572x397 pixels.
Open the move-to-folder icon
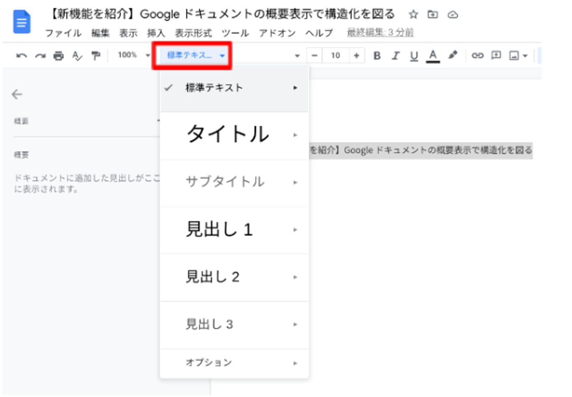433,15
